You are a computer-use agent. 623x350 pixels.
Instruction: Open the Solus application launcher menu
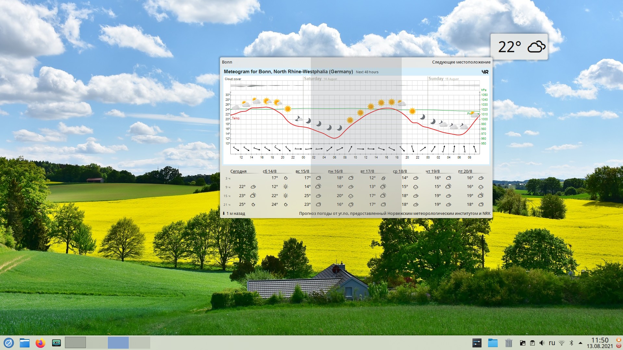point(9,343)
